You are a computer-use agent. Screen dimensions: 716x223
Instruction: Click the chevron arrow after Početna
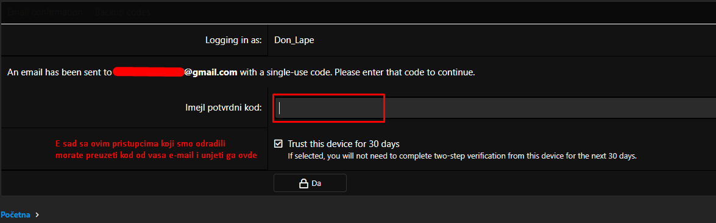tap(37, 214)
